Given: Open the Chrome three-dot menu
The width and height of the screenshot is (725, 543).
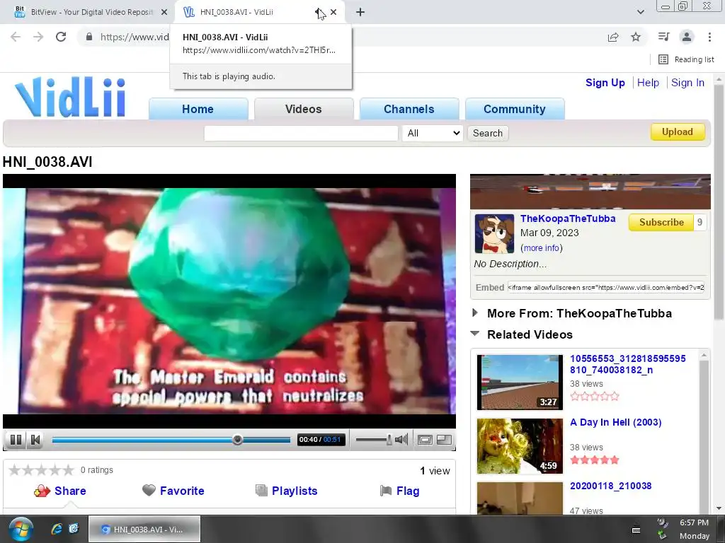Looking at the screenshot, I should (709, 37).
